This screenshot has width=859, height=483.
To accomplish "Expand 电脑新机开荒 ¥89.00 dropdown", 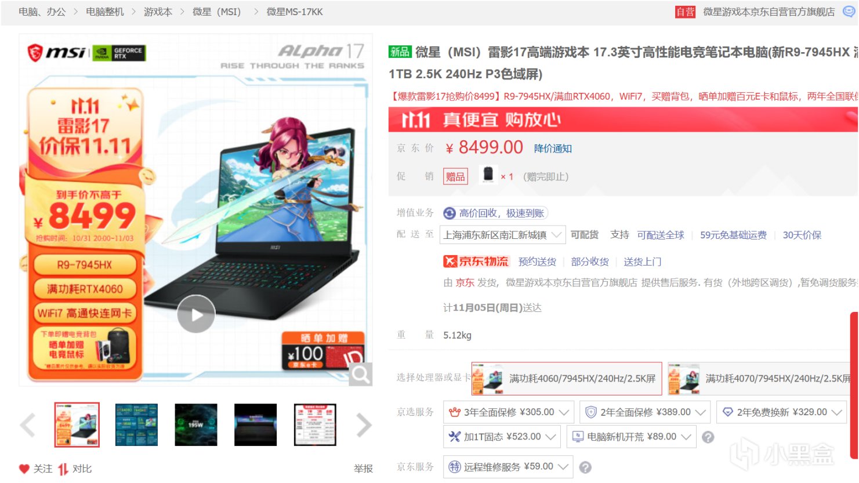I will [x=631, y=437].
